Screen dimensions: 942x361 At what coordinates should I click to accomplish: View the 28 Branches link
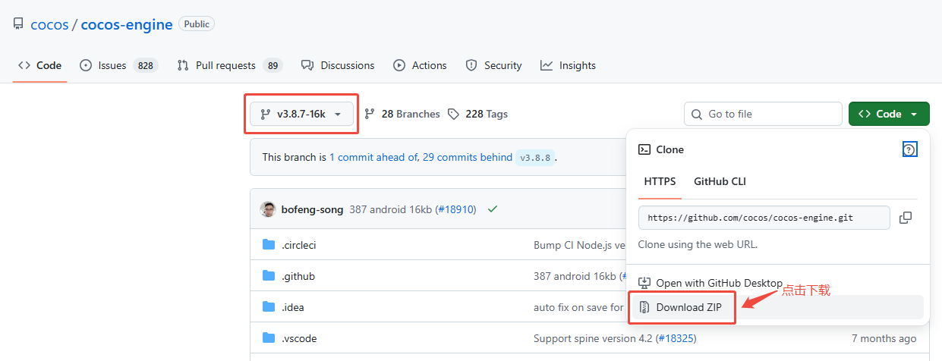(x=402, y=114)
